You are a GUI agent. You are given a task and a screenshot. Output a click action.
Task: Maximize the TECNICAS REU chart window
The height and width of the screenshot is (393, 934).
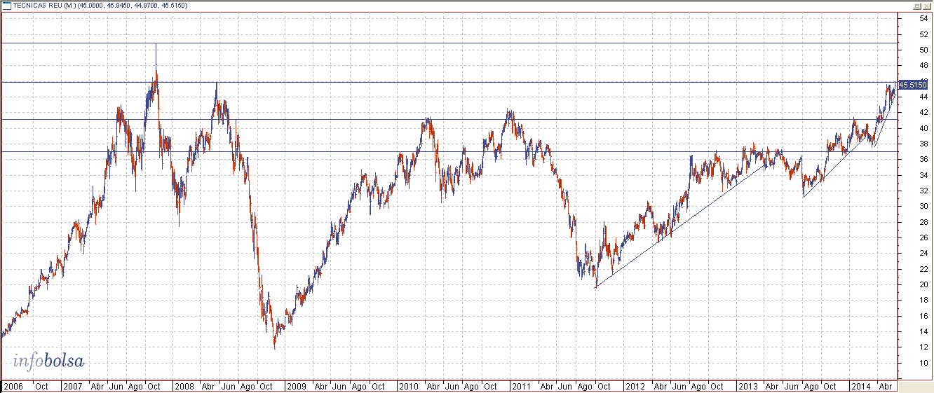pos(916,5)
